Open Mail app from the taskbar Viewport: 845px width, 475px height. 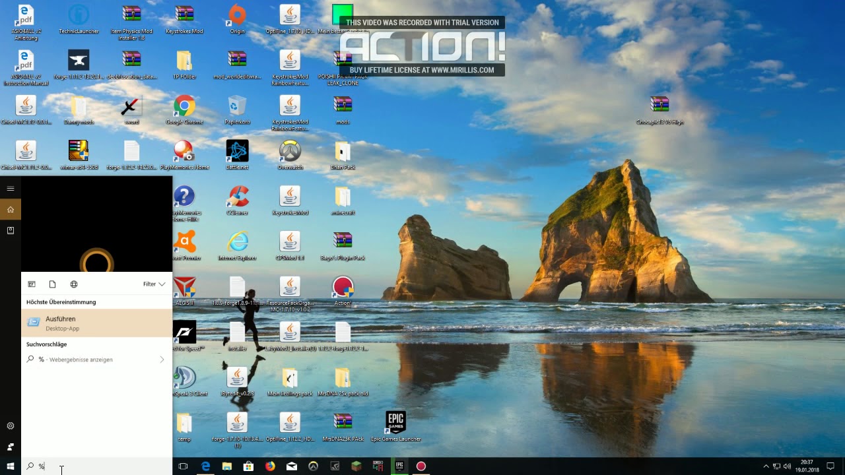pos(292,466)
